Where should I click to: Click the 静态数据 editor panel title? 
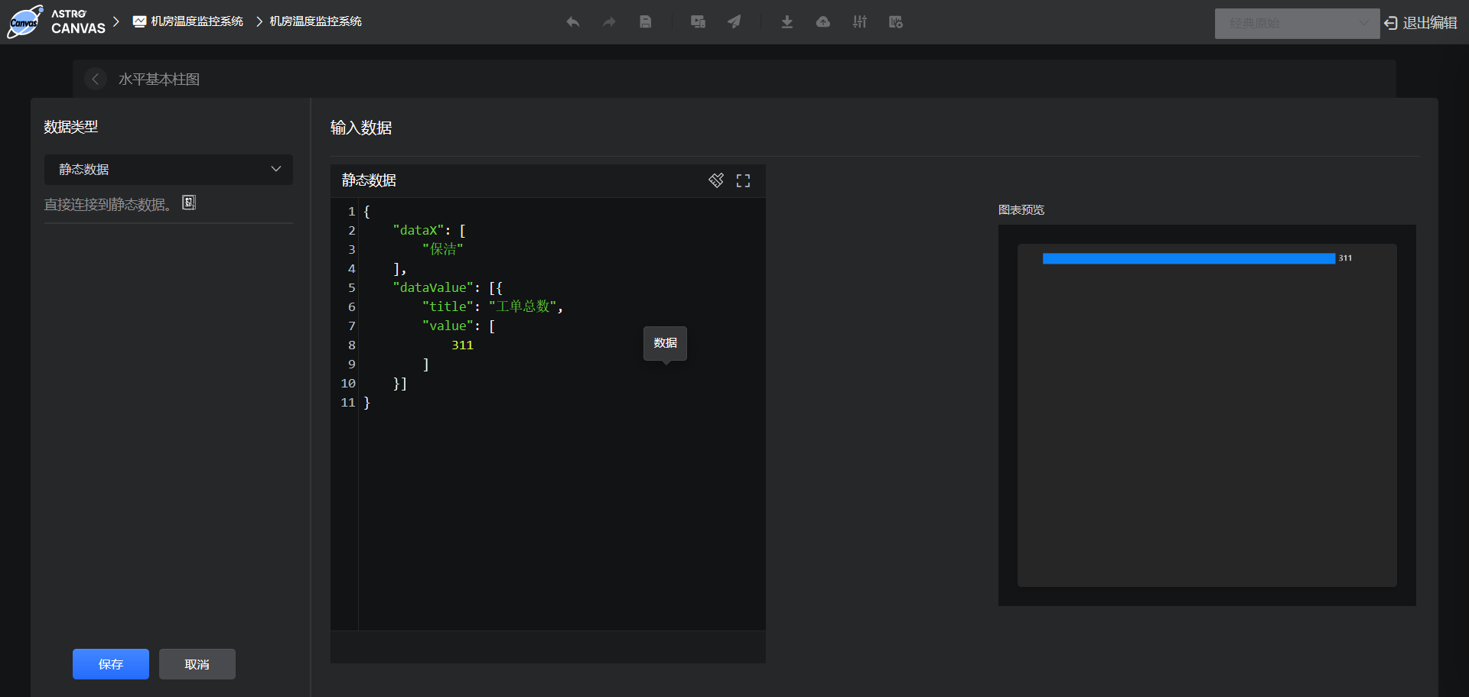pyautogui.click(x=369, y=180)
